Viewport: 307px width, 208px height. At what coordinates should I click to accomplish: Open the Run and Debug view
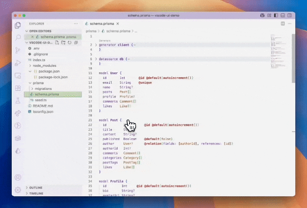pyautogui.click(x=18, y=63)
